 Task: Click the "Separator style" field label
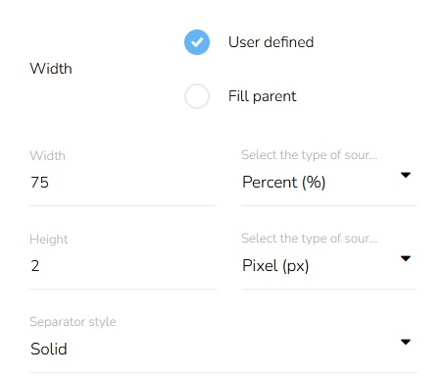pyautogui.click(x=73, y=322)
